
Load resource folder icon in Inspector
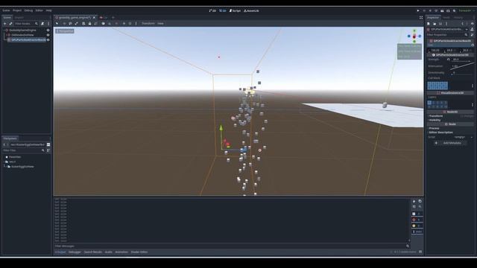(x=435, y=24)
